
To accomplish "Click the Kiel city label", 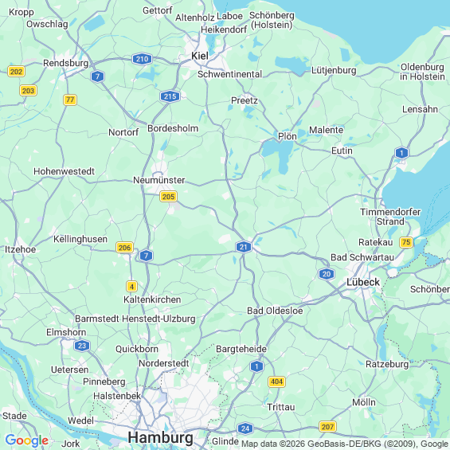I will (200, 56).
